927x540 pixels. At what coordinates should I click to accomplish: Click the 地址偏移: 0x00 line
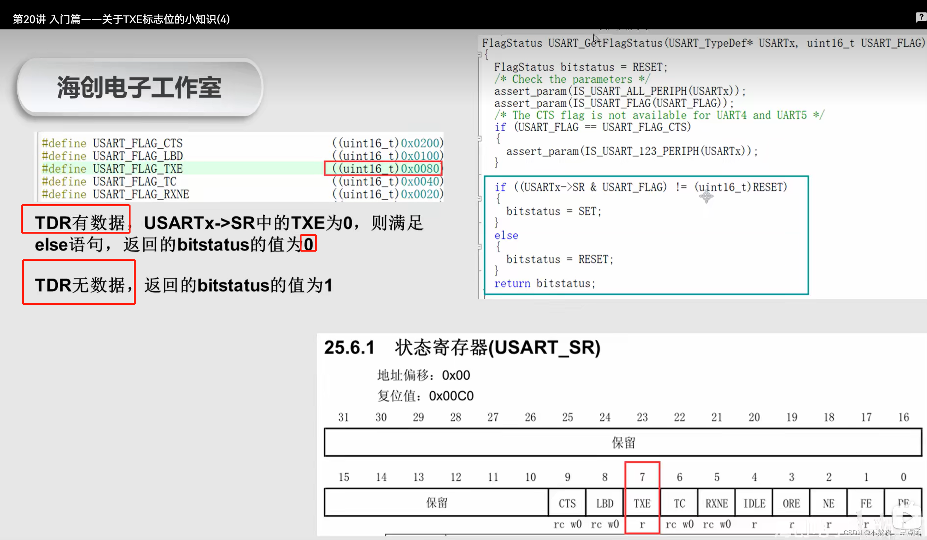click(423, 375)
